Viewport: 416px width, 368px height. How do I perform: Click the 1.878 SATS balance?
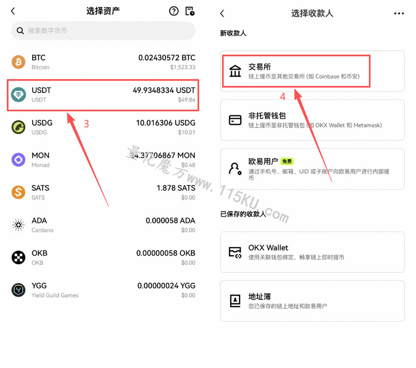pos(176,188)
